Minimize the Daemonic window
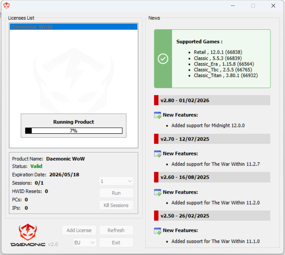Image resolution: width=285 pixels, height=255 pixels. tap(233, 6)
